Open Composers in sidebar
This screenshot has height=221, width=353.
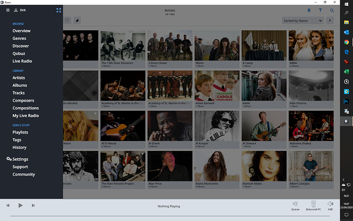click(23, 101)
